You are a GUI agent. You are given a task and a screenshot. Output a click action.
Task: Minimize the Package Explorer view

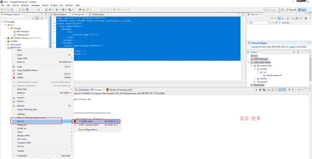coord(42,14)
